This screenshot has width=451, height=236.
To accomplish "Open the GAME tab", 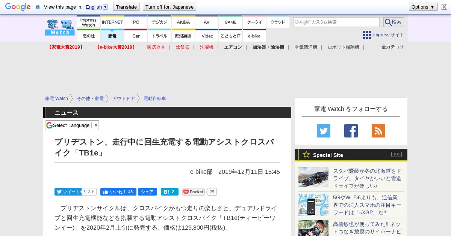I will tap(230, 22).
